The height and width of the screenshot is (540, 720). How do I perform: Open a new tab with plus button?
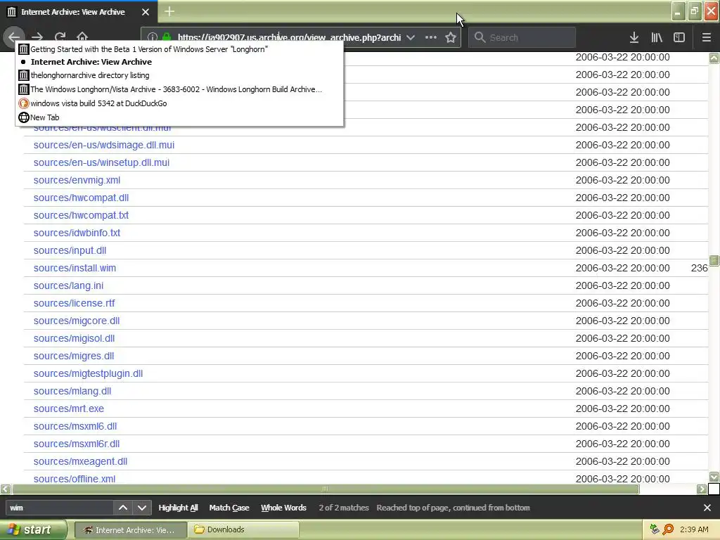169,11
